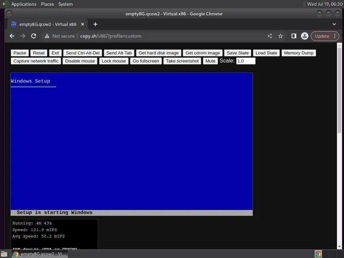Take a screenshot of the emulator
The height and width of the screenshot is (258, 344).
tap(182, 61)
